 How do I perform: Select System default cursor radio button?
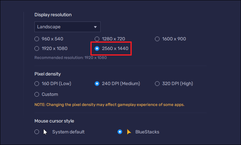pos(37,132)
